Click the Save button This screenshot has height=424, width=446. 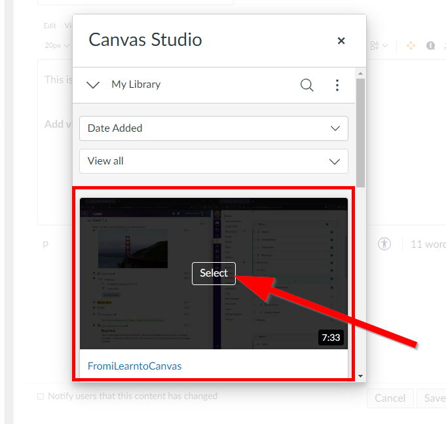point(432,398)
